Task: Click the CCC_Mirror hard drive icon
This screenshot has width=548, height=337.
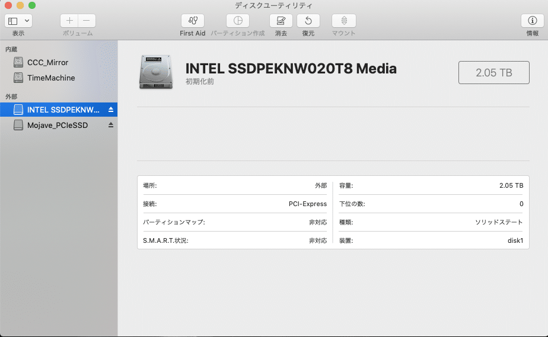Action: click(x=18, y=62)
